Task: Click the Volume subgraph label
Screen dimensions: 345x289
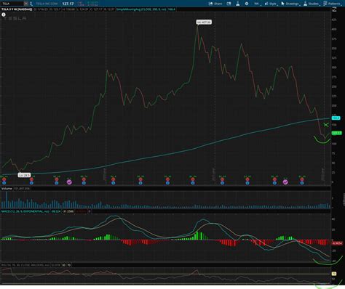Action: (x=7, y=188)
